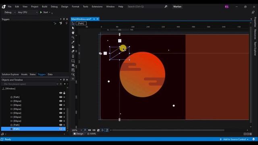Open the notifications bell in status bar

(x=254, y=139)
